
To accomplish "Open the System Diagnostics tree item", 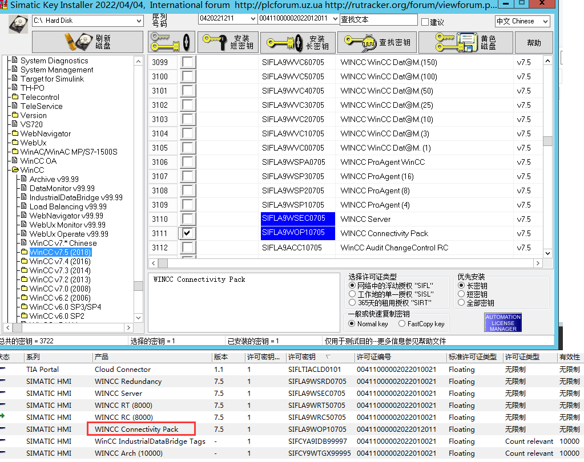I will 54,60.
